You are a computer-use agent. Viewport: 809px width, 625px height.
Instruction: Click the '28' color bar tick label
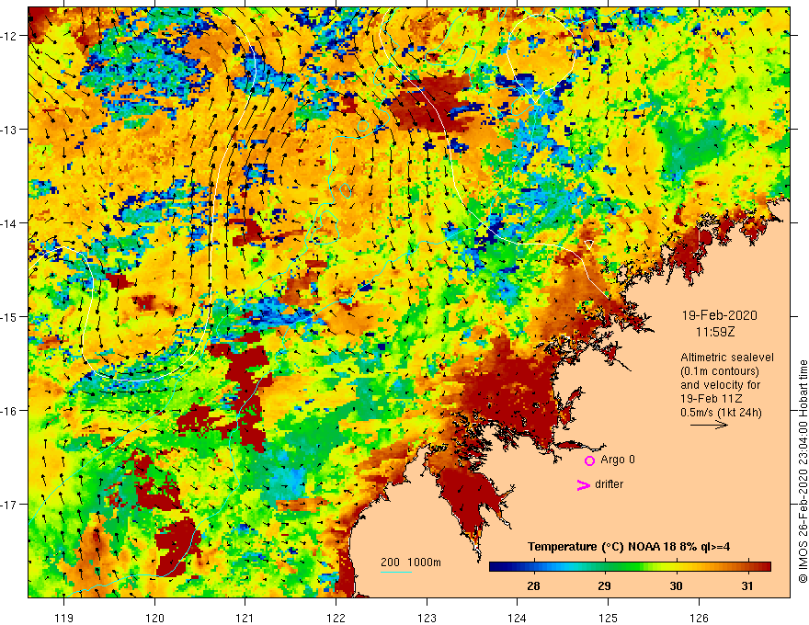coord(533,585)
